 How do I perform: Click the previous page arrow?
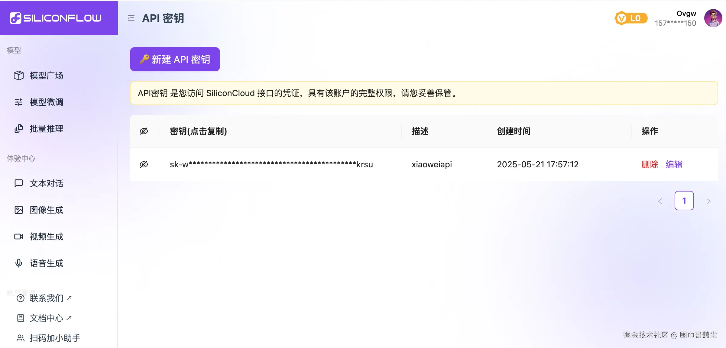click(660, 200)
